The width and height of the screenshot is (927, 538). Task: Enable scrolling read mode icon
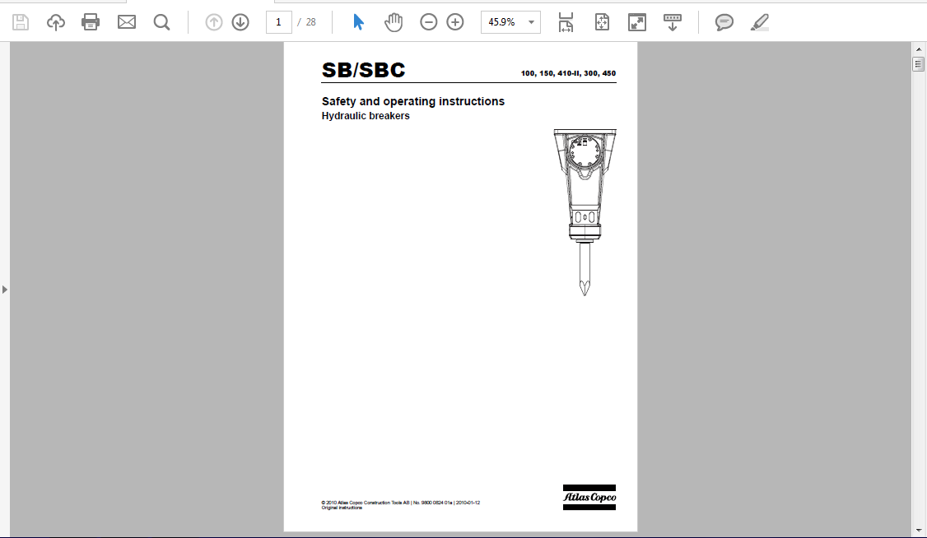672,22
